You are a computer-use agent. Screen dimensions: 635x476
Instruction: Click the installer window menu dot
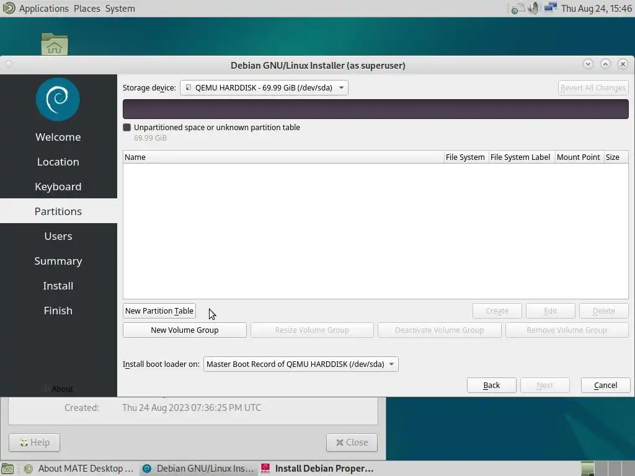9,64
